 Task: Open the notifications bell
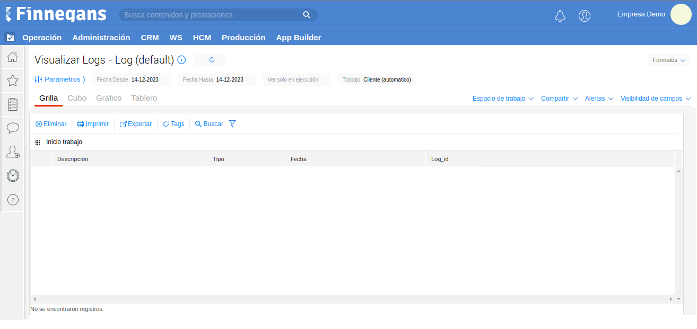tap(560, 16)
